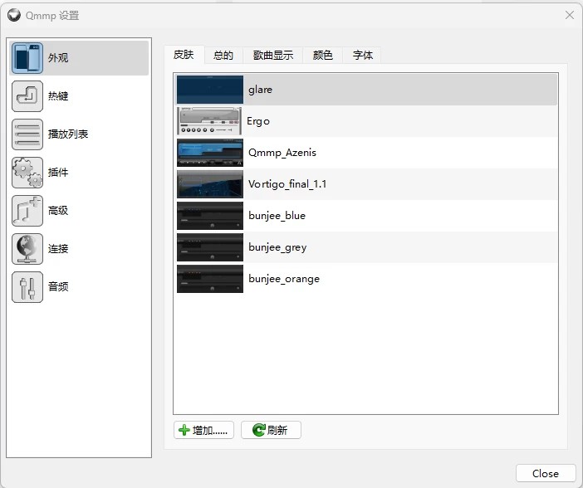The image size is (583, 488).
Task: Select the 外观 (Appearance) sidebar icon
Action: pyautogui.click(x=27, y=58)
